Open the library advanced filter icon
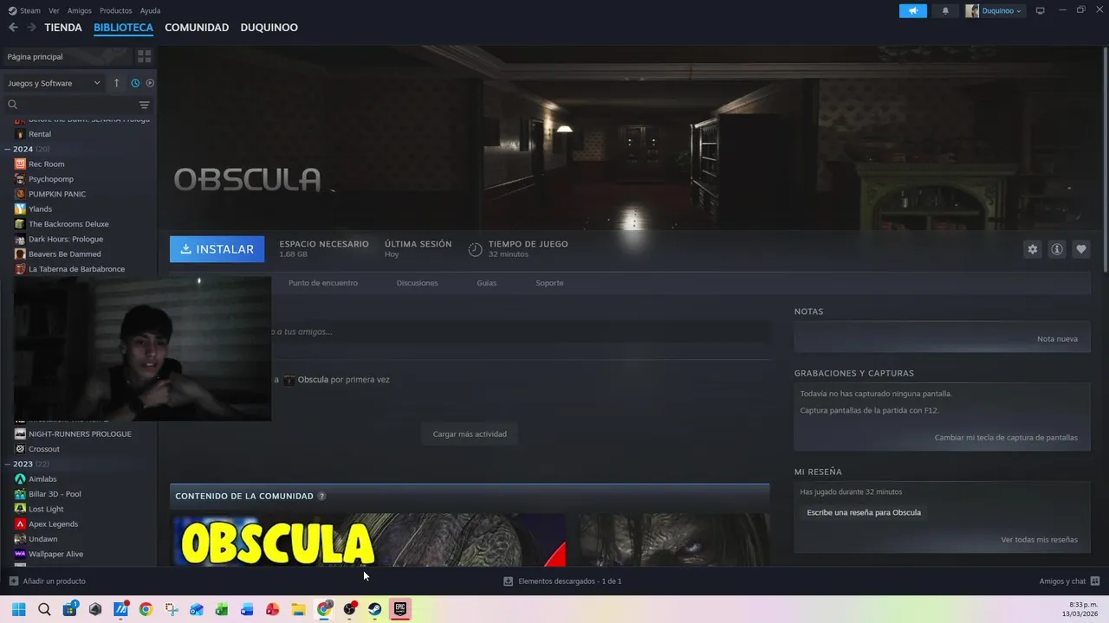This screenshot has width=1109, height=623. (x=145, y=105)
